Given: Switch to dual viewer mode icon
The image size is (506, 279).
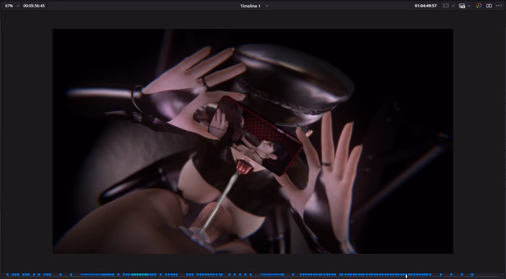Looking at the screenshot, I should point(489,6).
